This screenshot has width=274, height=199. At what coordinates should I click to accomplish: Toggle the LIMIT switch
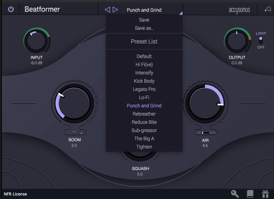pos(261,40)
